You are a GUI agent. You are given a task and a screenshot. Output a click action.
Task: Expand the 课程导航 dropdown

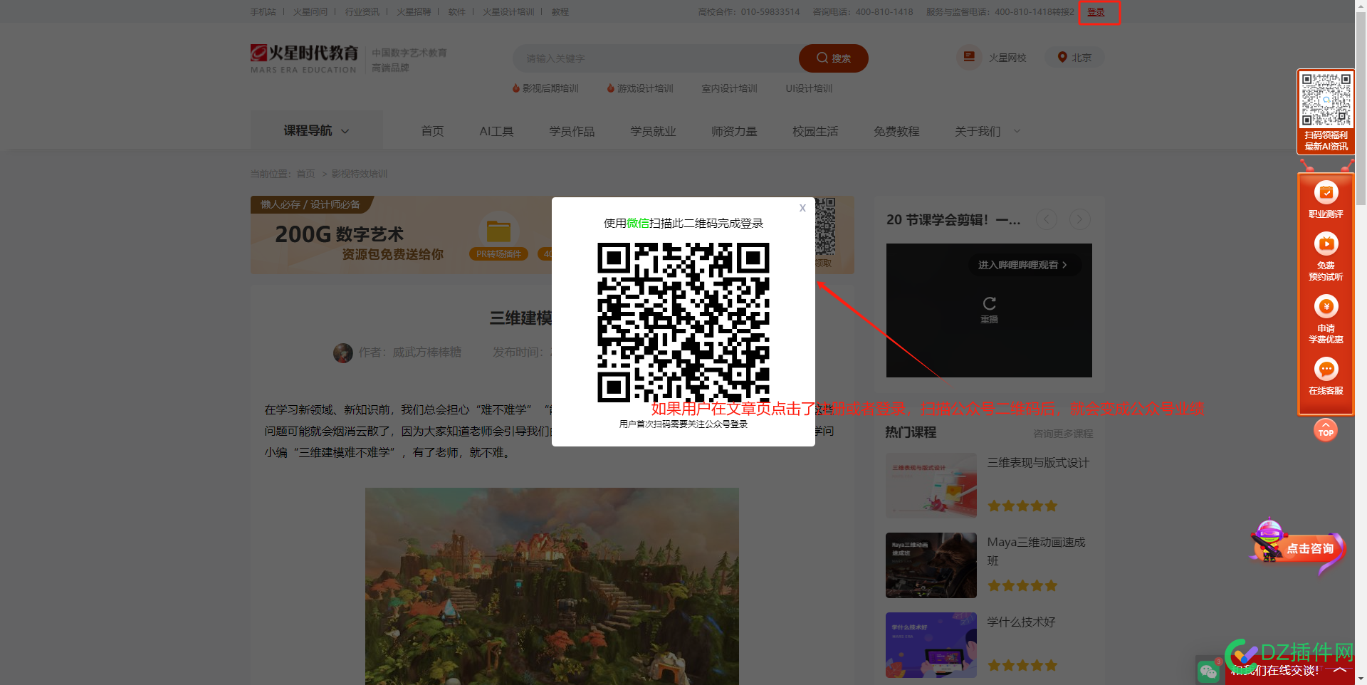(316, 130)
